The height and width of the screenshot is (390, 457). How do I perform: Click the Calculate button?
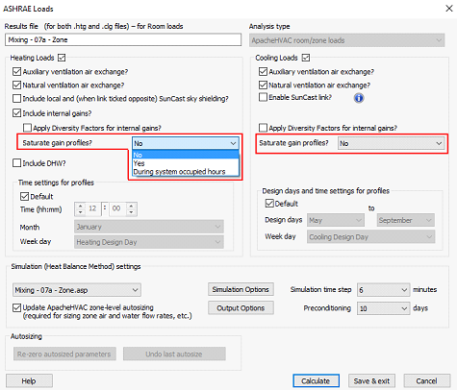click(316, 380)
